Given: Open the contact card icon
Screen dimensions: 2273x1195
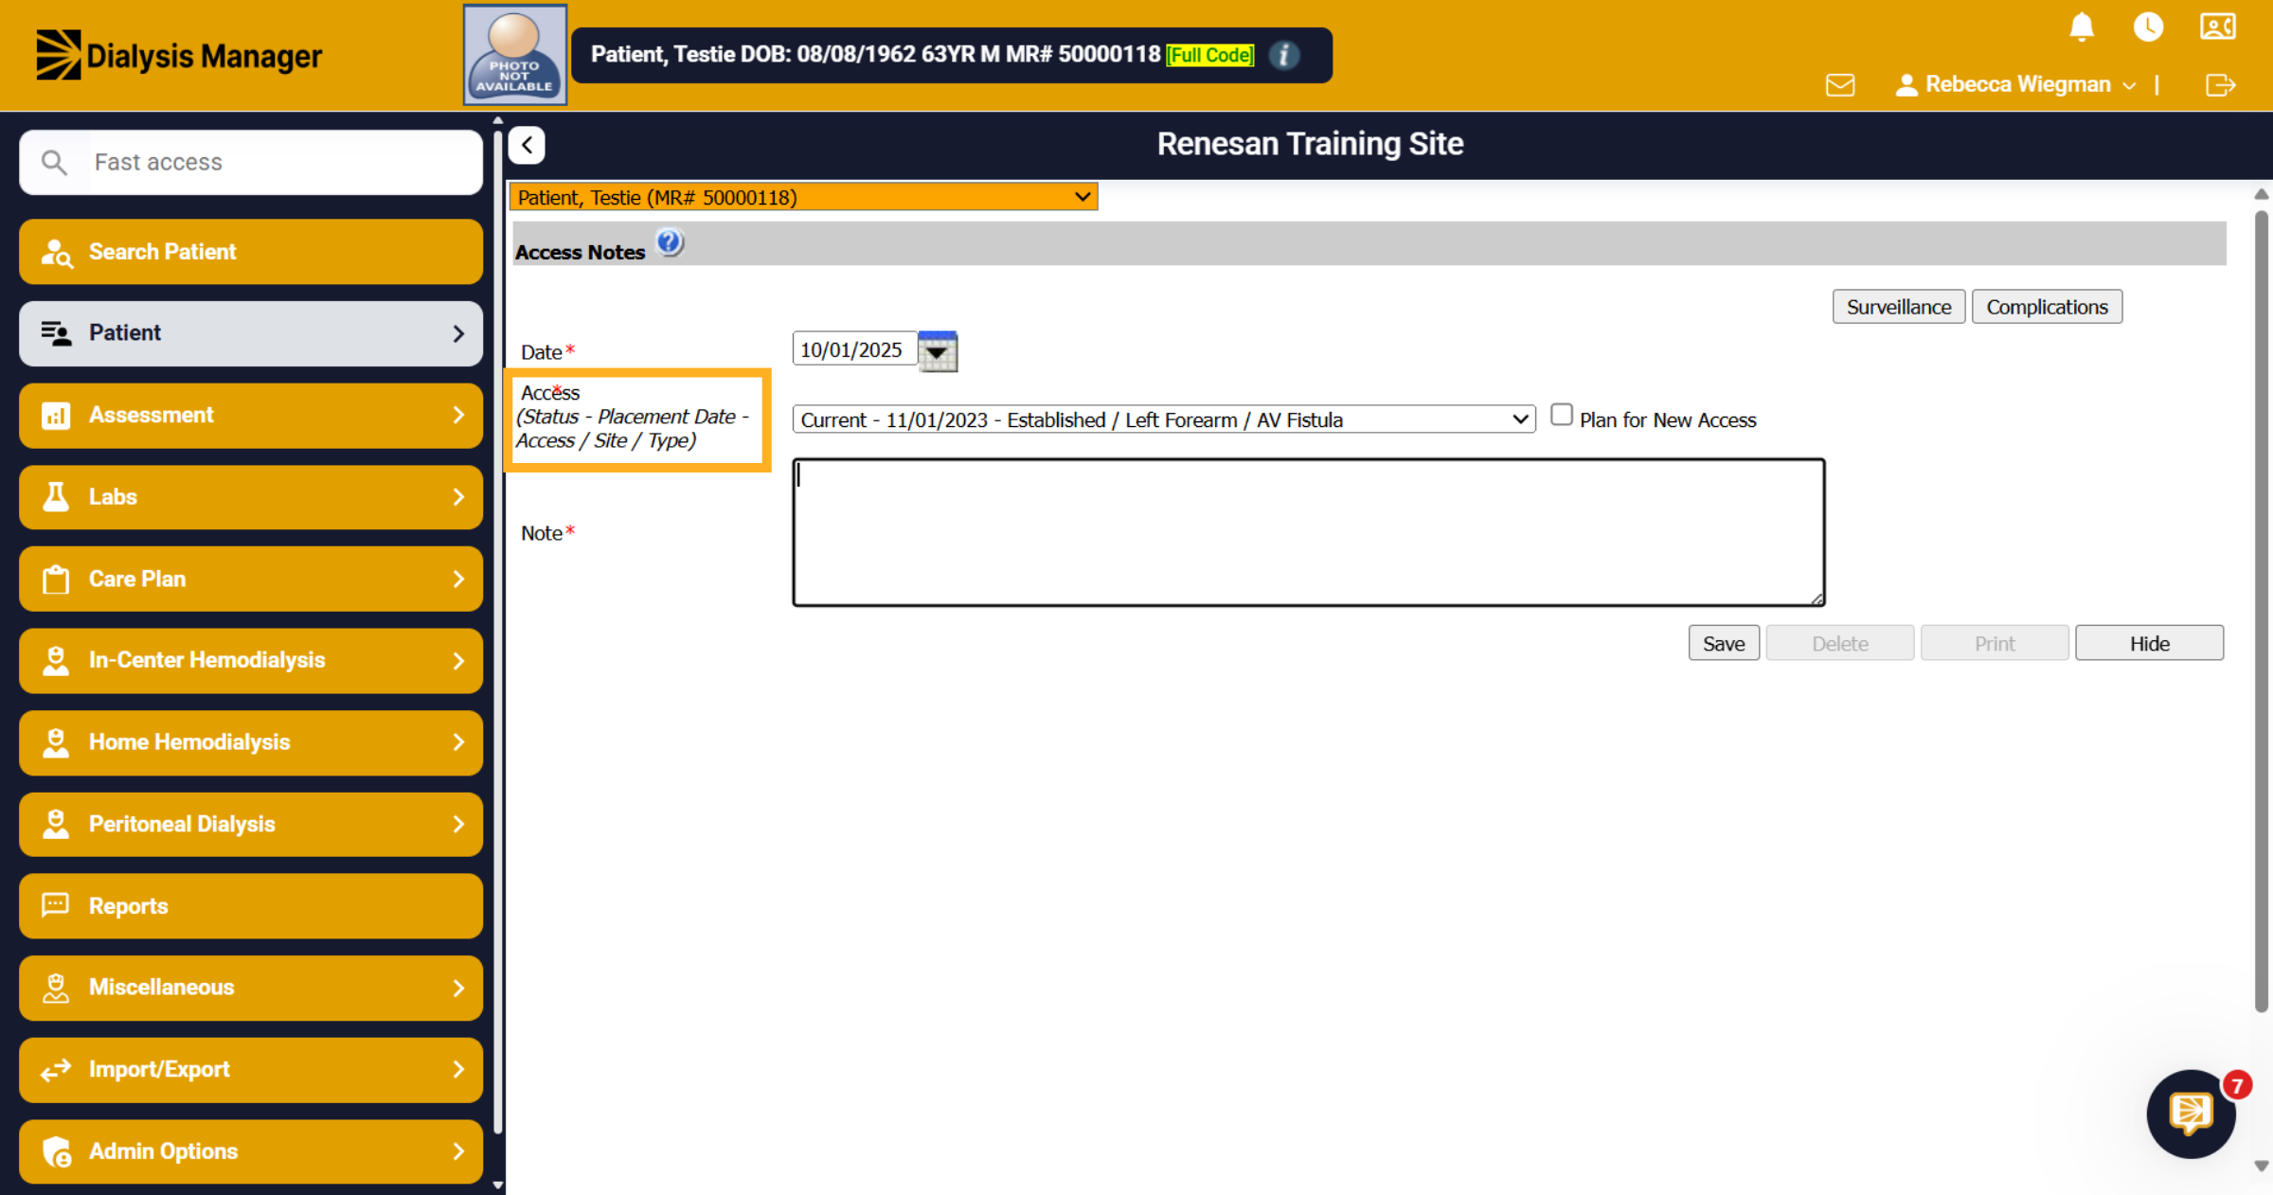Looking at the screenshot, I should point(2217,27).
